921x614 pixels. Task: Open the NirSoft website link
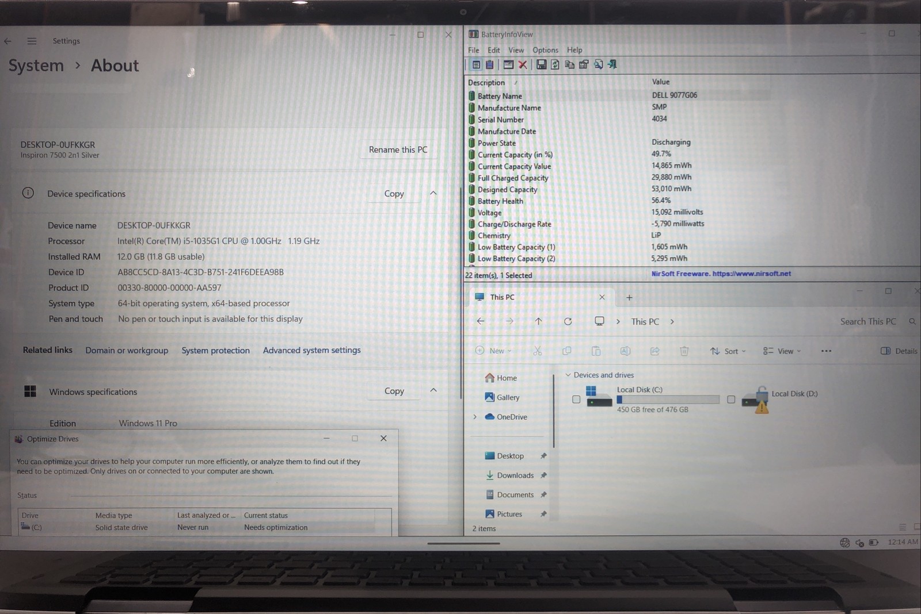721,274
